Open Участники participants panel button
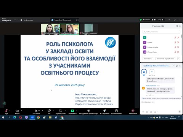The image size is (183, 137). tap(36, 112)
